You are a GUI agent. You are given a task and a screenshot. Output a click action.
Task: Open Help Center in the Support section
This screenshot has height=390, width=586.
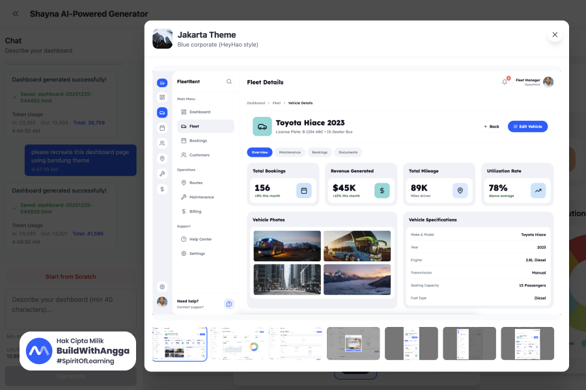click(x=201, y=239)
